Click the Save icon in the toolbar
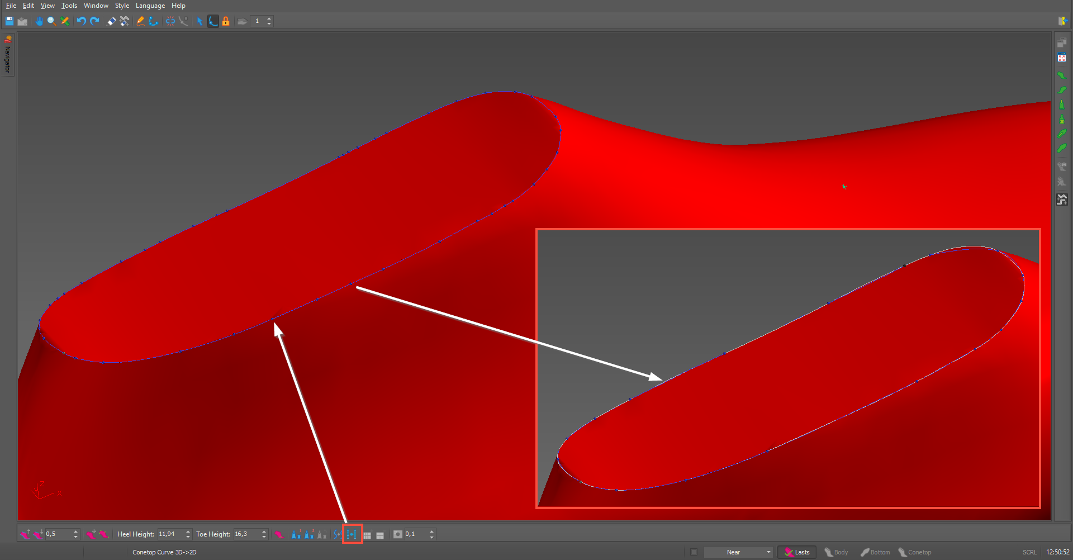 coord(10,21)
